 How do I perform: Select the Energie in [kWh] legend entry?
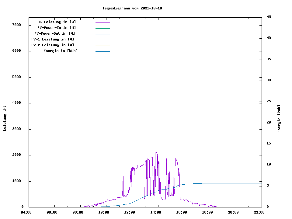click(61, 51)
